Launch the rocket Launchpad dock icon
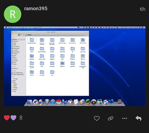The width and height of the screenshot is (149, 133). click(35, 102)
